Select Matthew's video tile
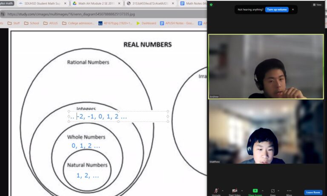This screenshot has height=196, width=327. coord(266,132)
